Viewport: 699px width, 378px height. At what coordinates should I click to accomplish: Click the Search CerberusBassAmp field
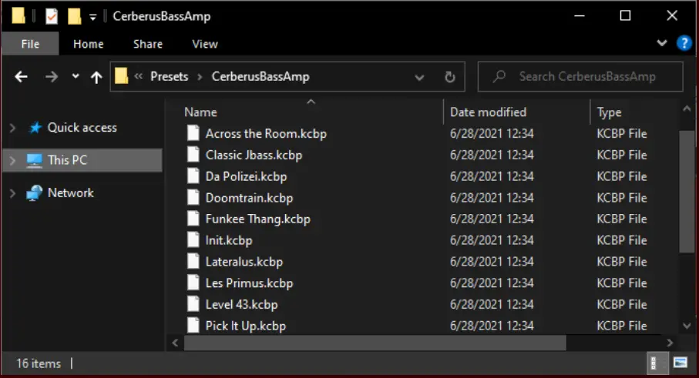click(587, 77)
